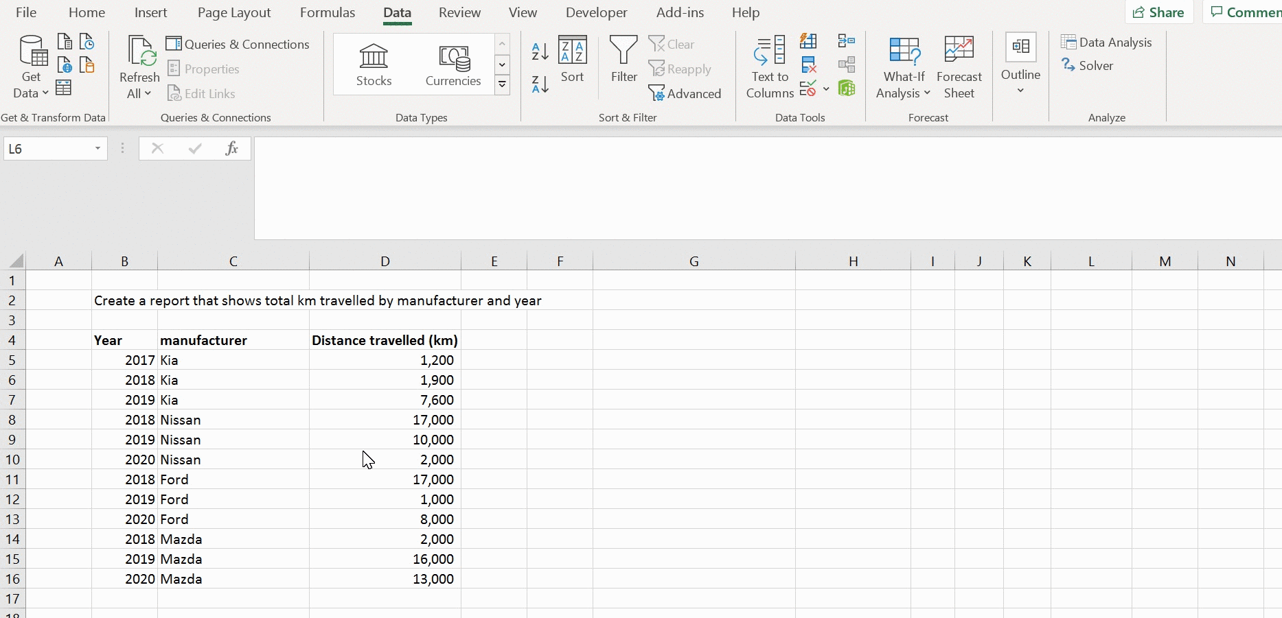Expand the Name Box dropdown arrow
The height and width of the screenshot is (618, 1282).
point(98,149)
